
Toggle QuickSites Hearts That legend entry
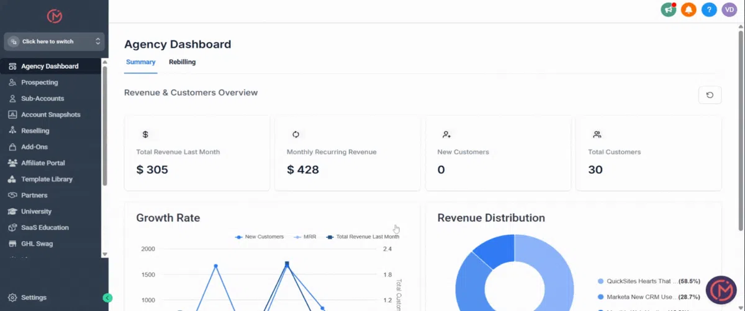[x=649, y=281]
